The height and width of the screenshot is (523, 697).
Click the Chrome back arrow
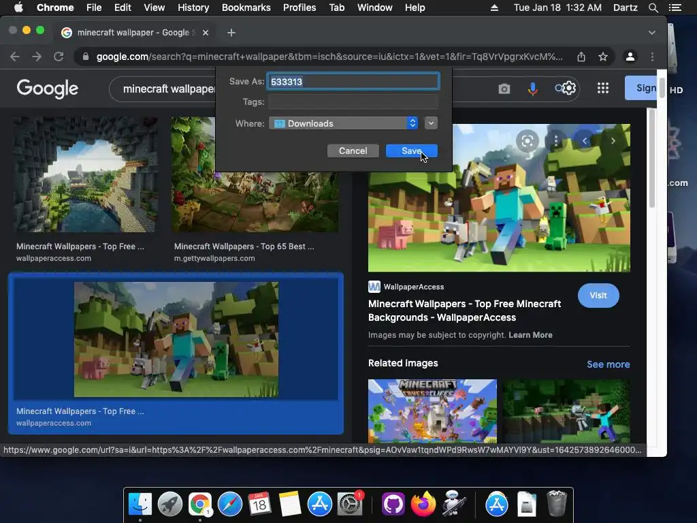coord(15,57)
